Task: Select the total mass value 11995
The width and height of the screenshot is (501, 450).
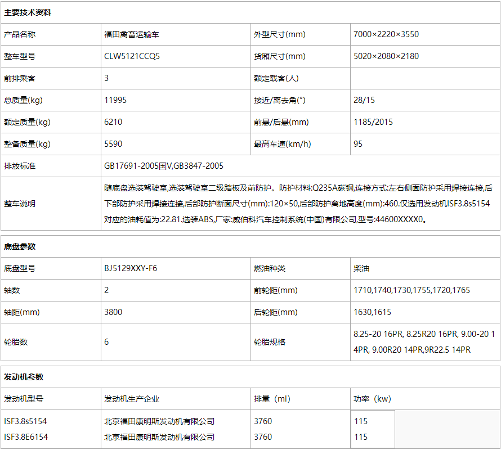Action: [x=115, y=100]
